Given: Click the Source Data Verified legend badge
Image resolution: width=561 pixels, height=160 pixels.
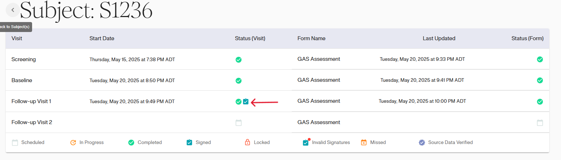Looking at the screenshot, I should [x=422, y=143].
